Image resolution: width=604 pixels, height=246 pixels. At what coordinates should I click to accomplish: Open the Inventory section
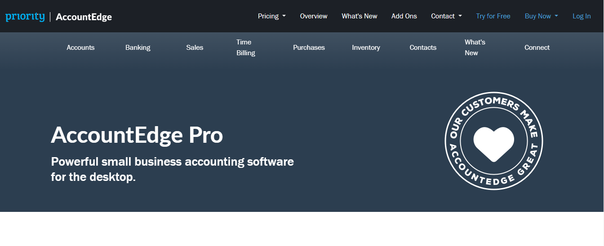click(366, 48)
